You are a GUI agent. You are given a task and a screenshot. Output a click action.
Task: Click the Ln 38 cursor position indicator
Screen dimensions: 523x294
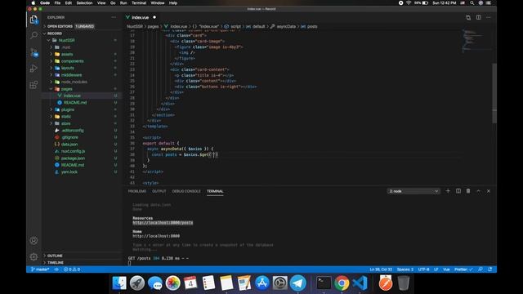381,269
